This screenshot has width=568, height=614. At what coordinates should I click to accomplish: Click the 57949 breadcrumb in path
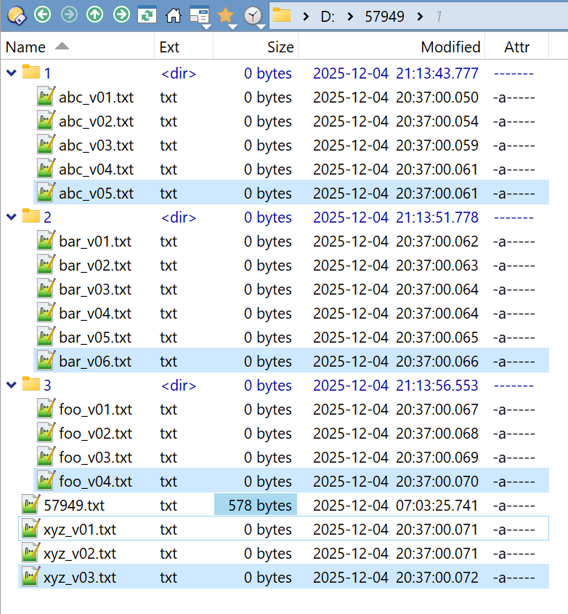385,15
